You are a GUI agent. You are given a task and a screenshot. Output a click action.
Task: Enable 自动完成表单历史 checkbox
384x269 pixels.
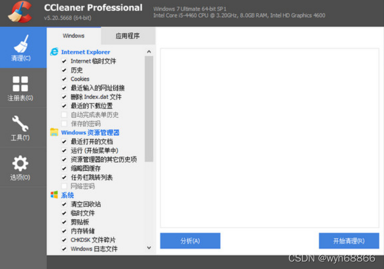[x=64, y=115]
